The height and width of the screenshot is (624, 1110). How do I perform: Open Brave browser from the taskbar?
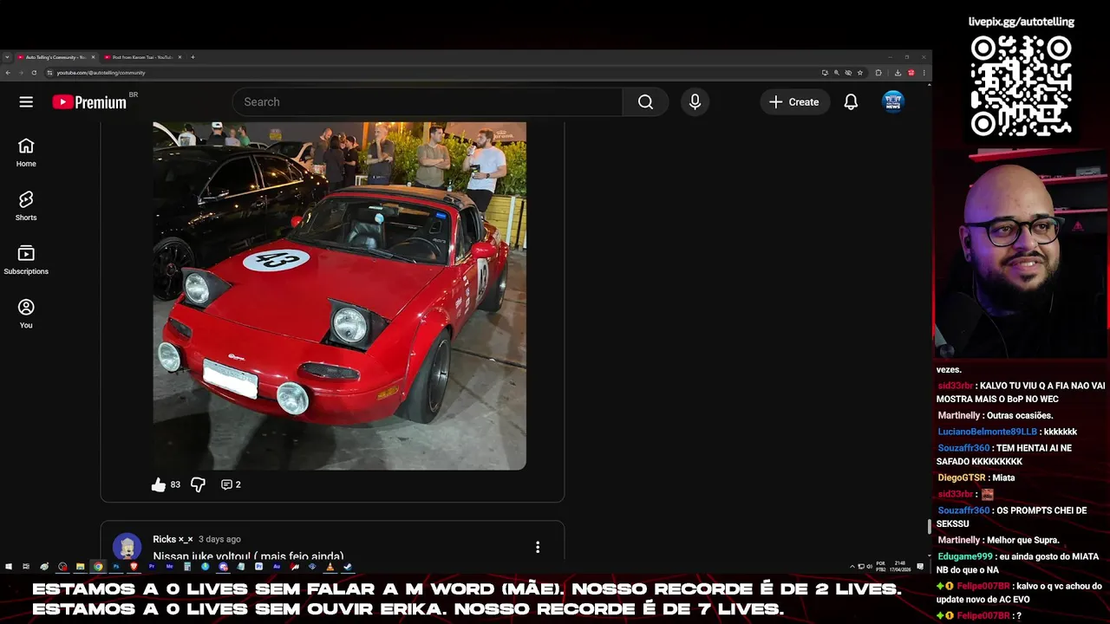point(134,567)
